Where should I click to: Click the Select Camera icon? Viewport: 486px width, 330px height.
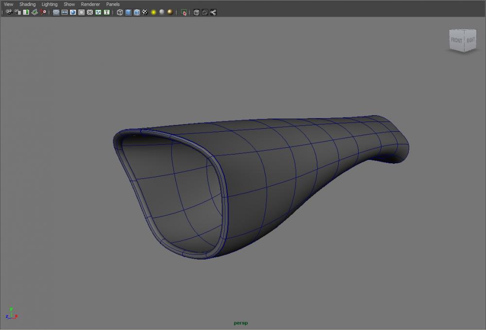(9, 12)
